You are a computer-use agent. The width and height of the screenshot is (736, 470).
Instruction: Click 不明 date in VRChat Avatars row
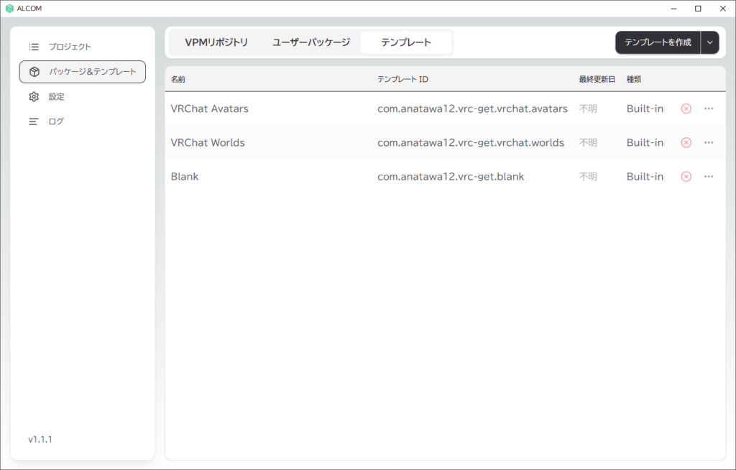pyautogui.click(x=588, y=109)
